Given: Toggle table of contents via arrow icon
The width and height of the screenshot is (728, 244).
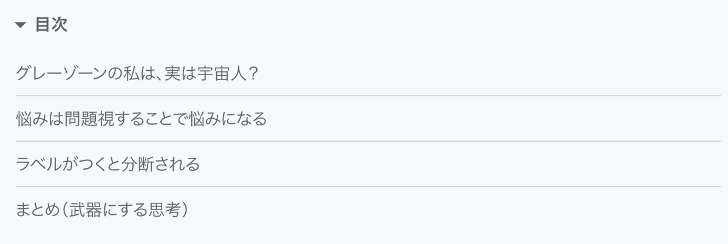Looking at the screenshot, I should point(21,25).
